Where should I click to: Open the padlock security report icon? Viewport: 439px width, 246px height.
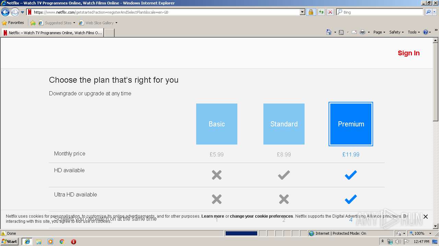coord(311,12)
